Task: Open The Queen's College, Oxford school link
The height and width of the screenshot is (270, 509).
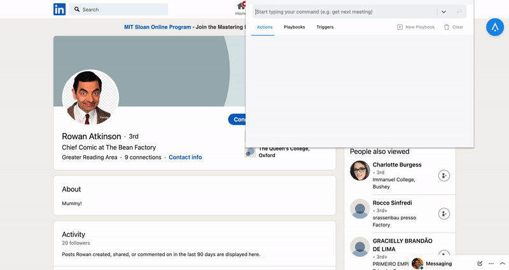Action: 284,152
